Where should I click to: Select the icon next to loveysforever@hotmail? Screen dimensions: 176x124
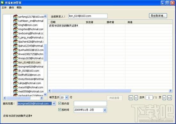tap(15, 79)
